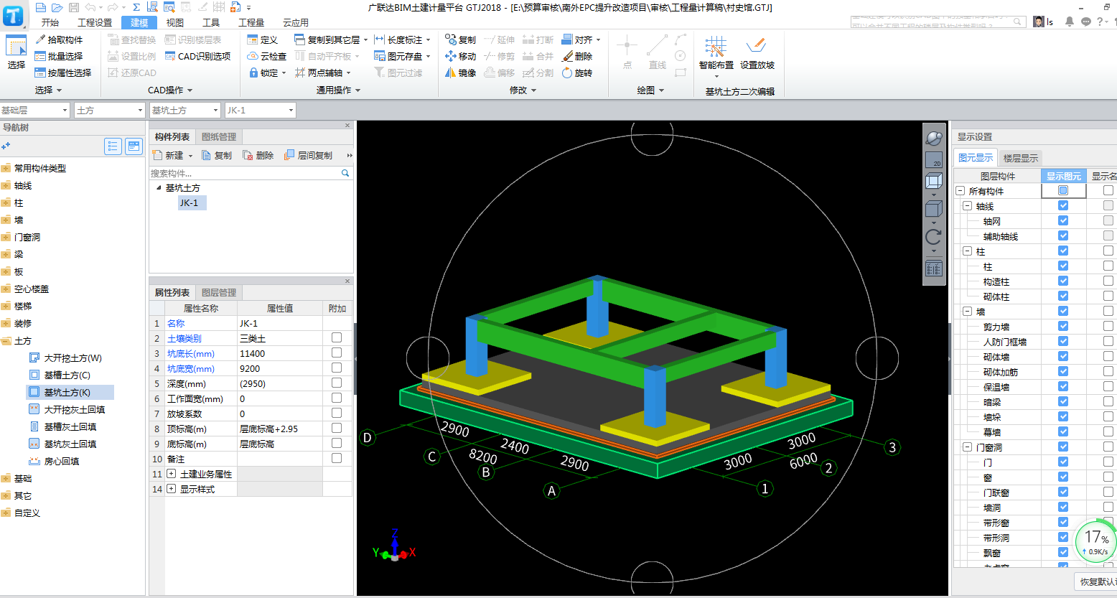Open the 视图 ribbon tab
Screen dimensions: 1117x598
[175, 23]
